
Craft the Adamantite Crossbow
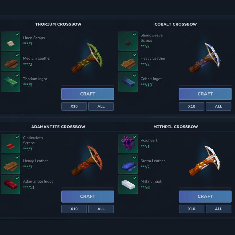coord(88,197)
